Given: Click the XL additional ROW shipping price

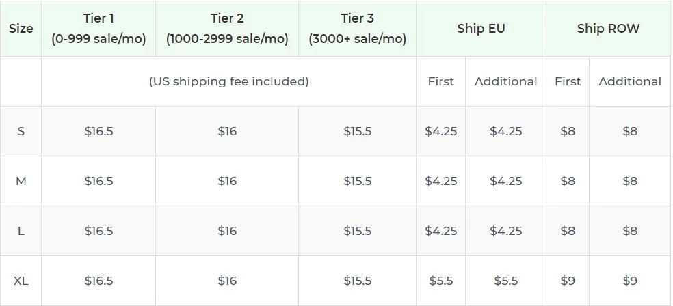Looking at the screenshot, I should tap(629, 281).
